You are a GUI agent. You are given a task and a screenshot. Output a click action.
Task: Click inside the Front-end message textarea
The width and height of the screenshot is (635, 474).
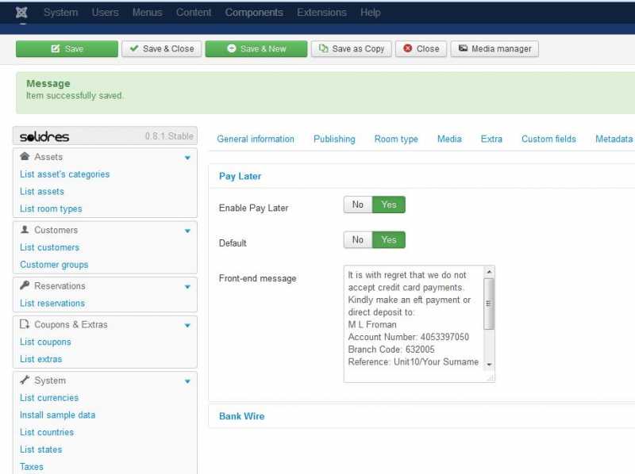tap(413, 324)
